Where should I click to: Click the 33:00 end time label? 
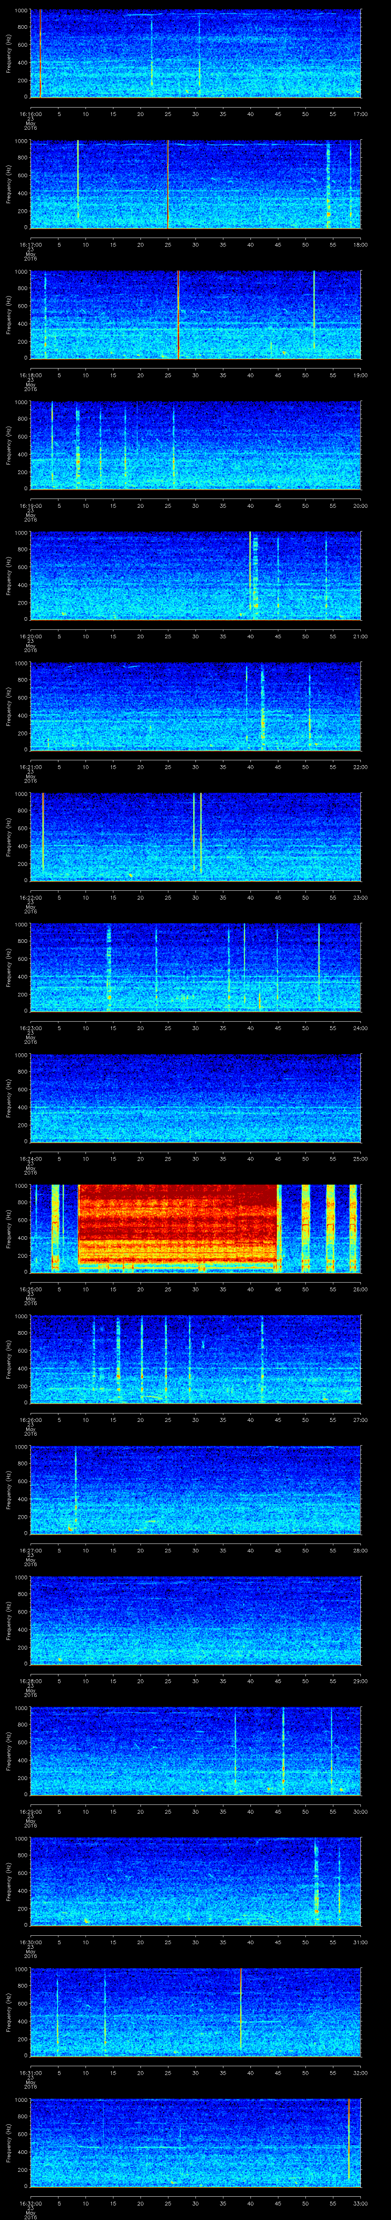[x=360, y=2204]
